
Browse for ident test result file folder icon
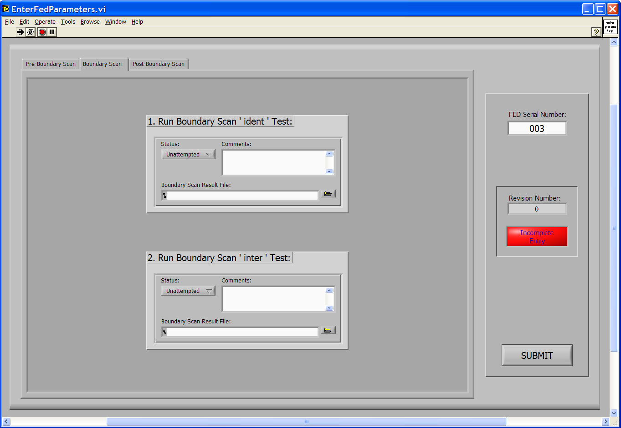pos(328,194)
